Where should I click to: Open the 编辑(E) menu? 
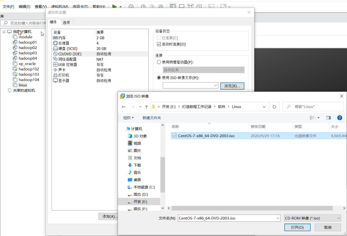pos(24,7)
